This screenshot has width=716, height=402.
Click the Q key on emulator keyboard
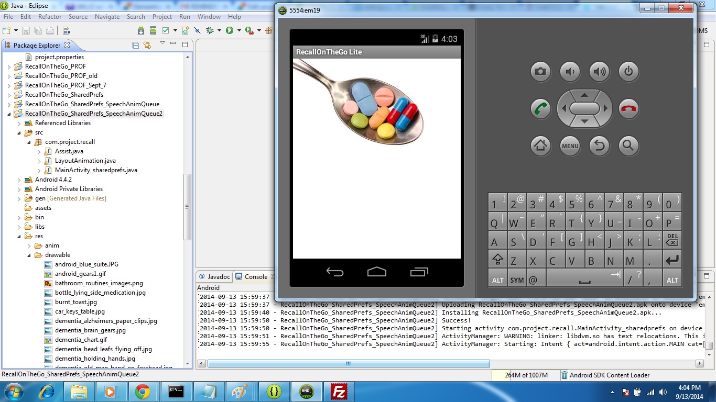497,222
